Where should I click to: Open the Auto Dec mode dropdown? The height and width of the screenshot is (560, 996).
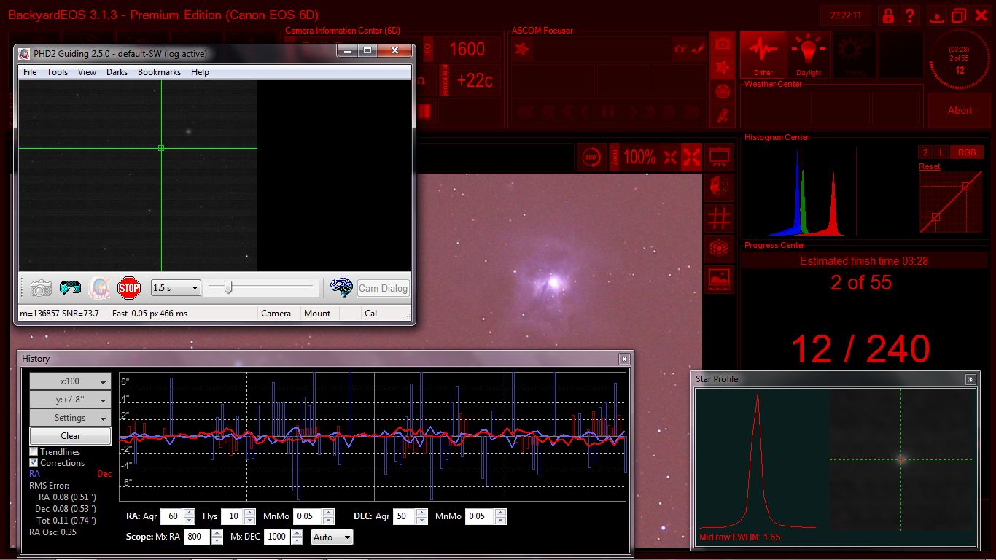click(x=332, y=537)
